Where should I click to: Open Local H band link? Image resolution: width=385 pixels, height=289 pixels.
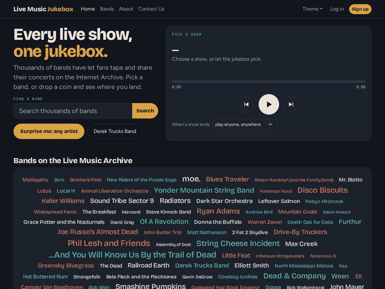coord(66,191)
